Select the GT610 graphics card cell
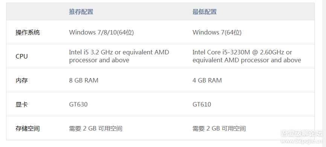 202,104
